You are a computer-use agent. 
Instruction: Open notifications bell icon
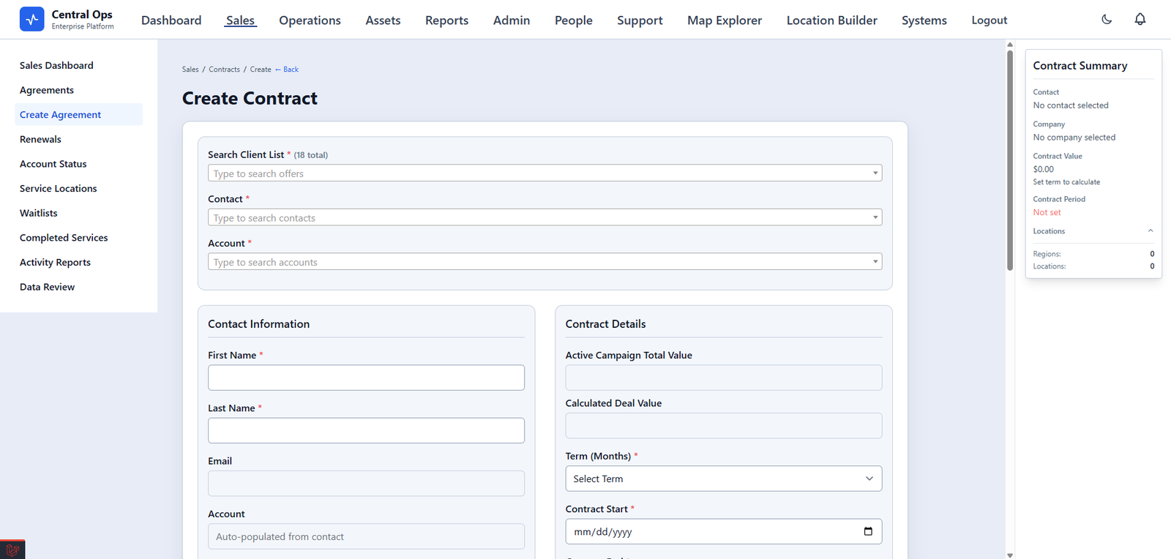click(x=1140, y=20)
